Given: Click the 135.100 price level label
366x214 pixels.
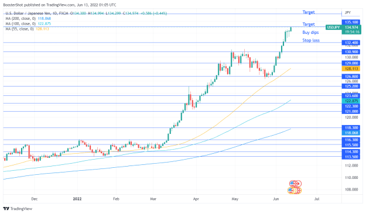Looking at the screenshot, I should (351, 22).
